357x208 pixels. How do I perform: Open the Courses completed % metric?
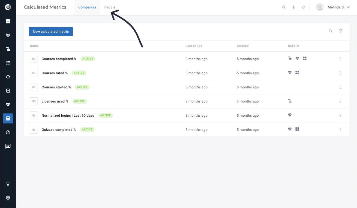pos(59,59)
